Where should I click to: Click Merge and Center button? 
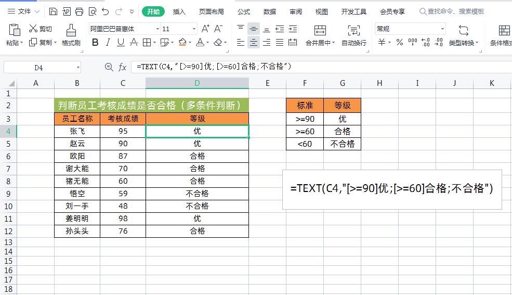320,35
